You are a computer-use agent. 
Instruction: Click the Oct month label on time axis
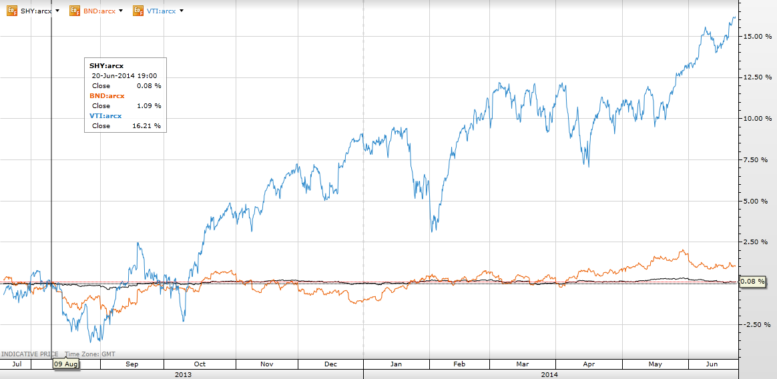pyautogui.click(x=200, y=364)
